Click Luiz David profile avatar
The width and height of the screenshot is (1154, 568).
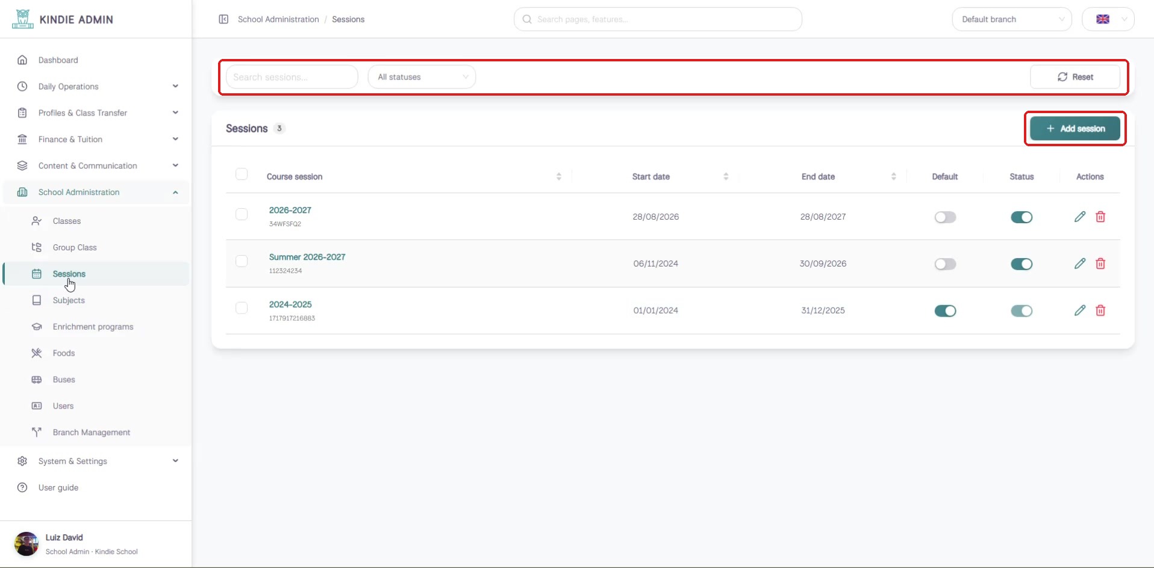(x=26, y=544)
